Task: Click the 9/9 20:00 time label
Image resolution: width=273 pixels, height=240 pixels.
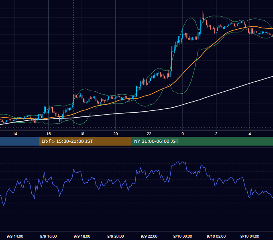Action: (116, 236)
